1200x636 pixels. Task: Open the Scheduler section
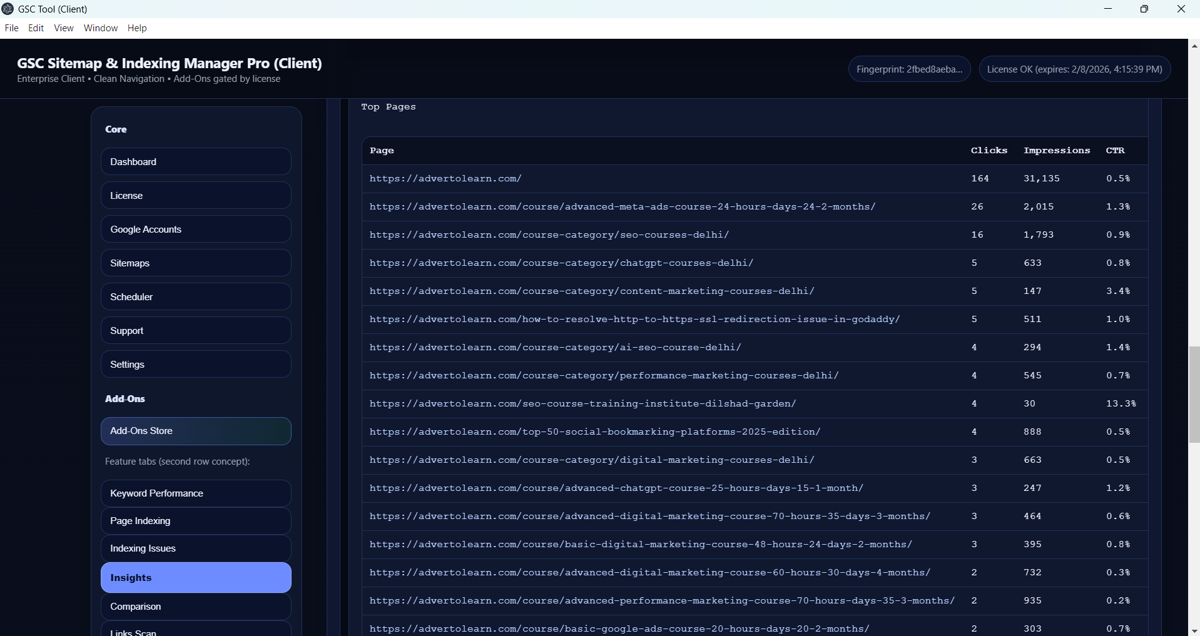pos(195,297)
